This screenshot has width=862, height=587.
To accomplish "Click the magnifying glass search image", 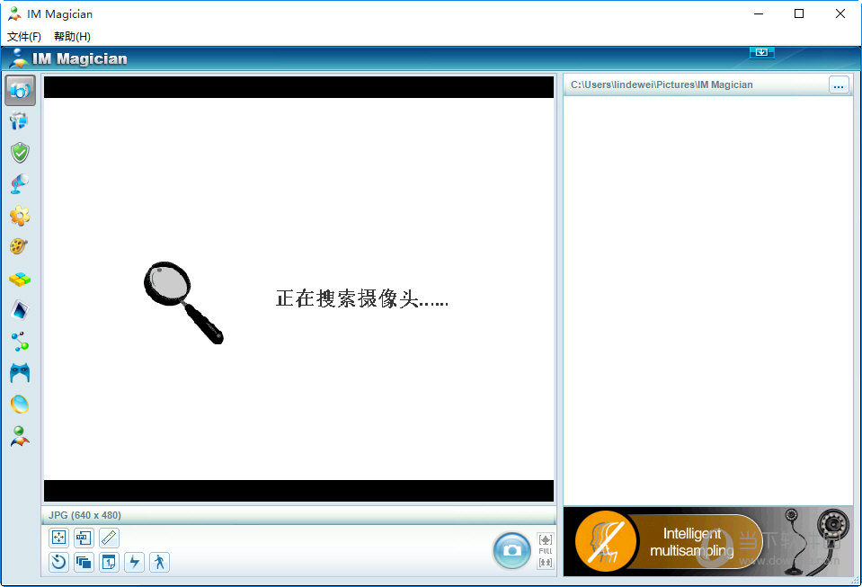I will [183, 303].
